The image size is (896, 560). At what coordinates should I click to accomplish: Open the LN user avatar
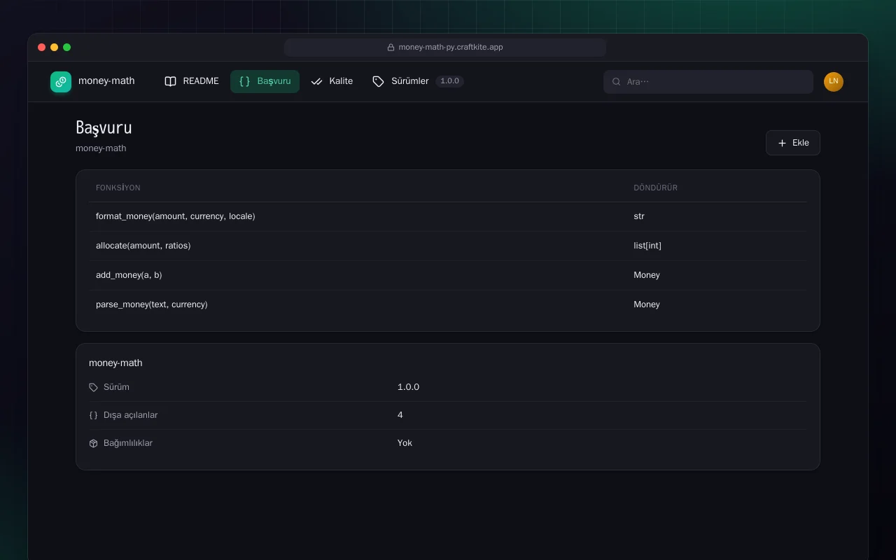[834, 82]
